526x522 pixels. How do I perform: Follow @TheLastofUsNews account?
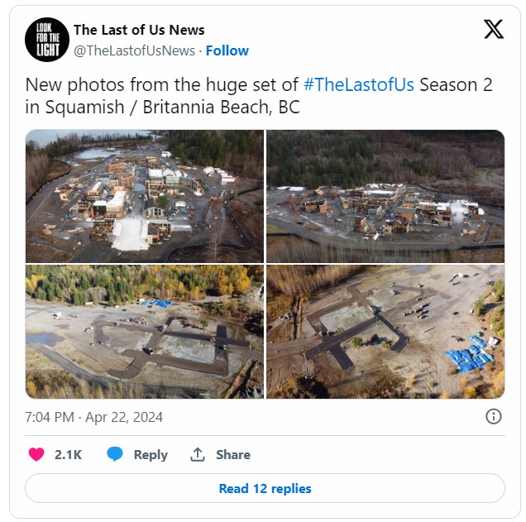point(227,50)
